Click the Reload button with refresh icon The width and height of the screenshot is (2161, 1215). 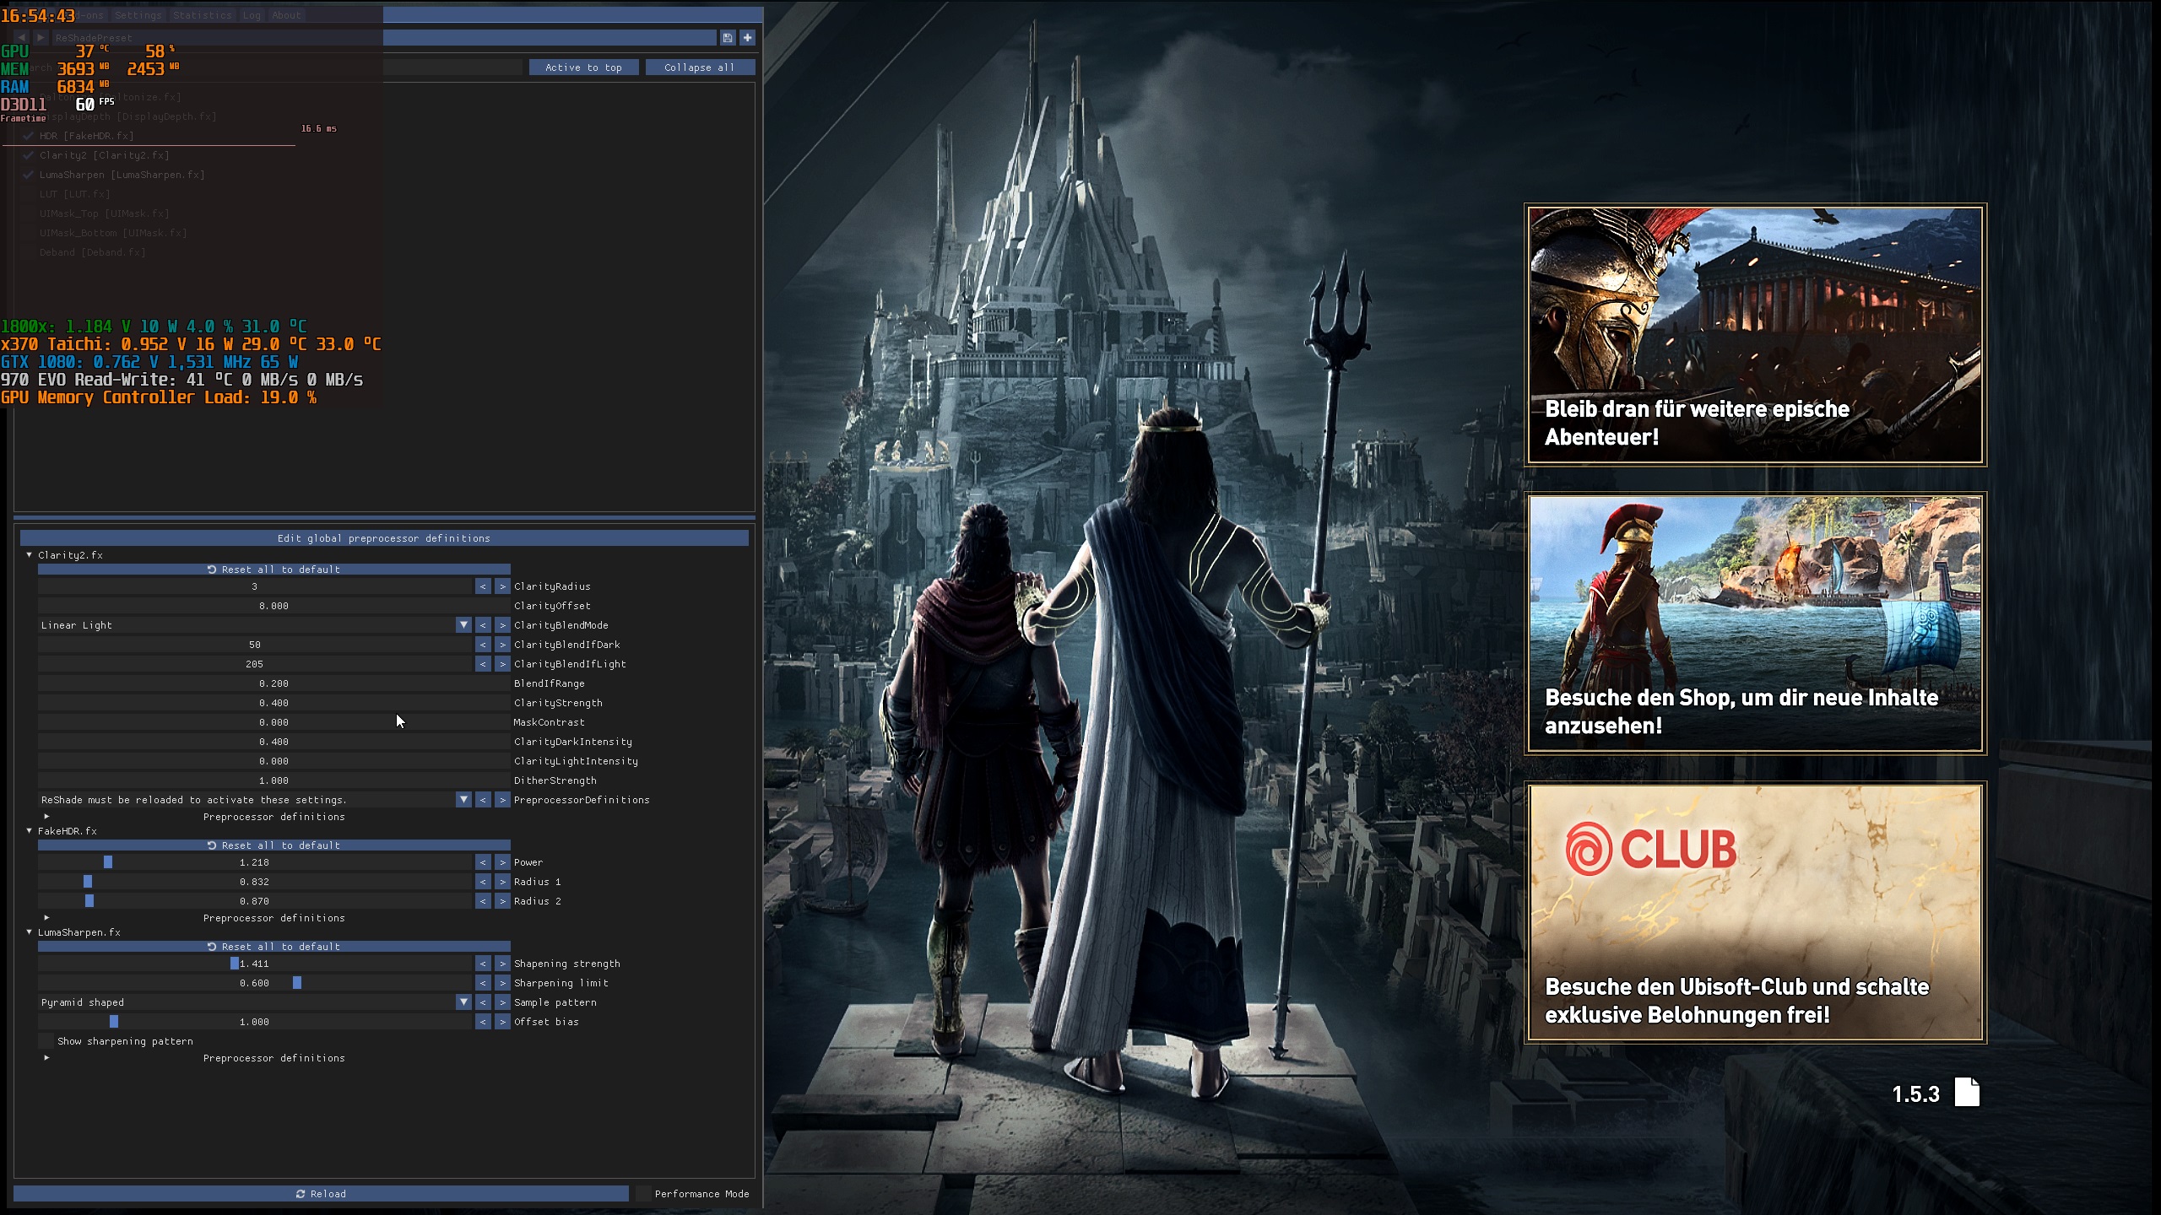321,1194
